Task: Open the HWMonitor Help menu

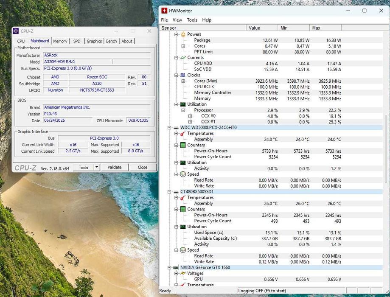Action: [x=207, y=20]
